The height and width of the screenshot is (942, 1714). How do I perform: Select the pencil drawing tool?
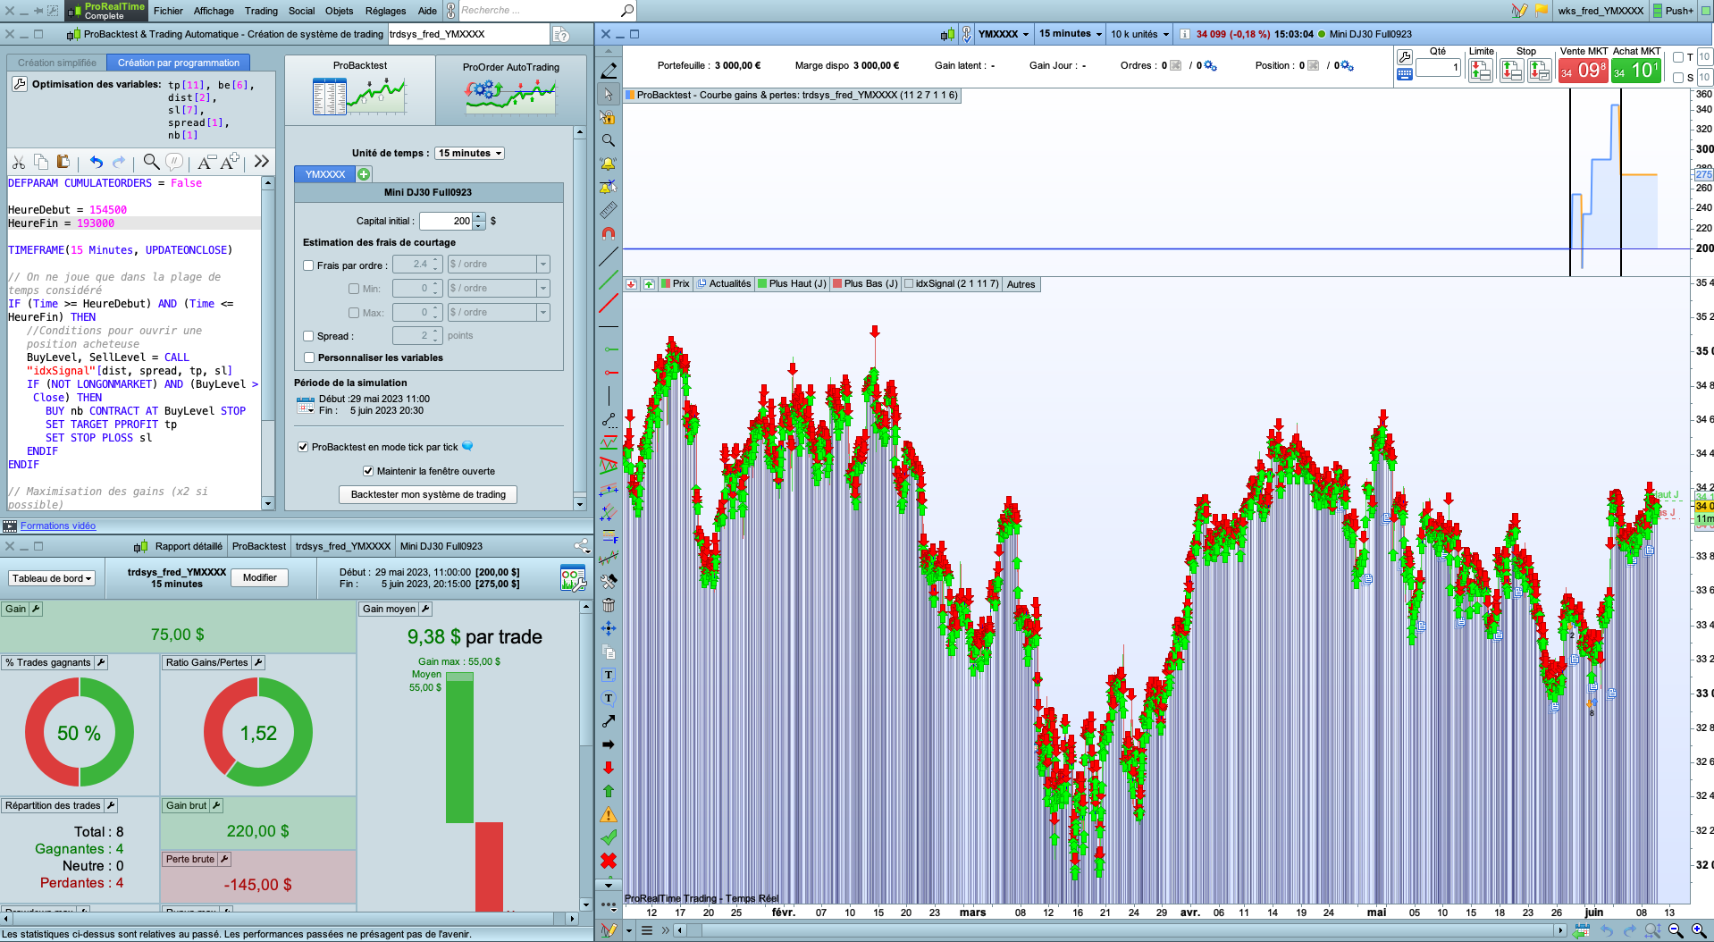coord(609,71)
